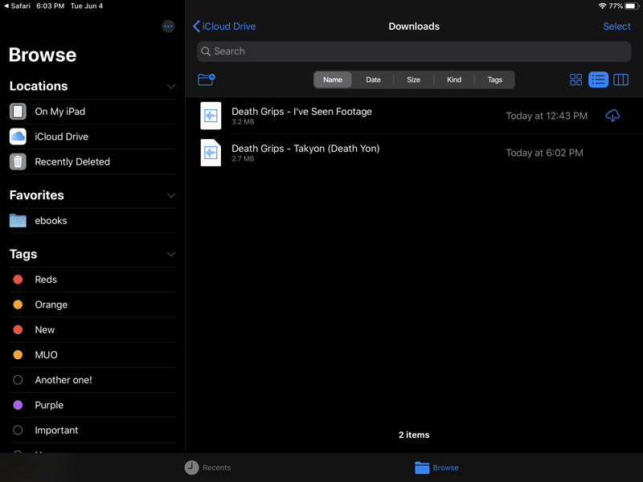Screen dimensions: 643x482
Task: Tap the Select button
Action: coord(616,27)
